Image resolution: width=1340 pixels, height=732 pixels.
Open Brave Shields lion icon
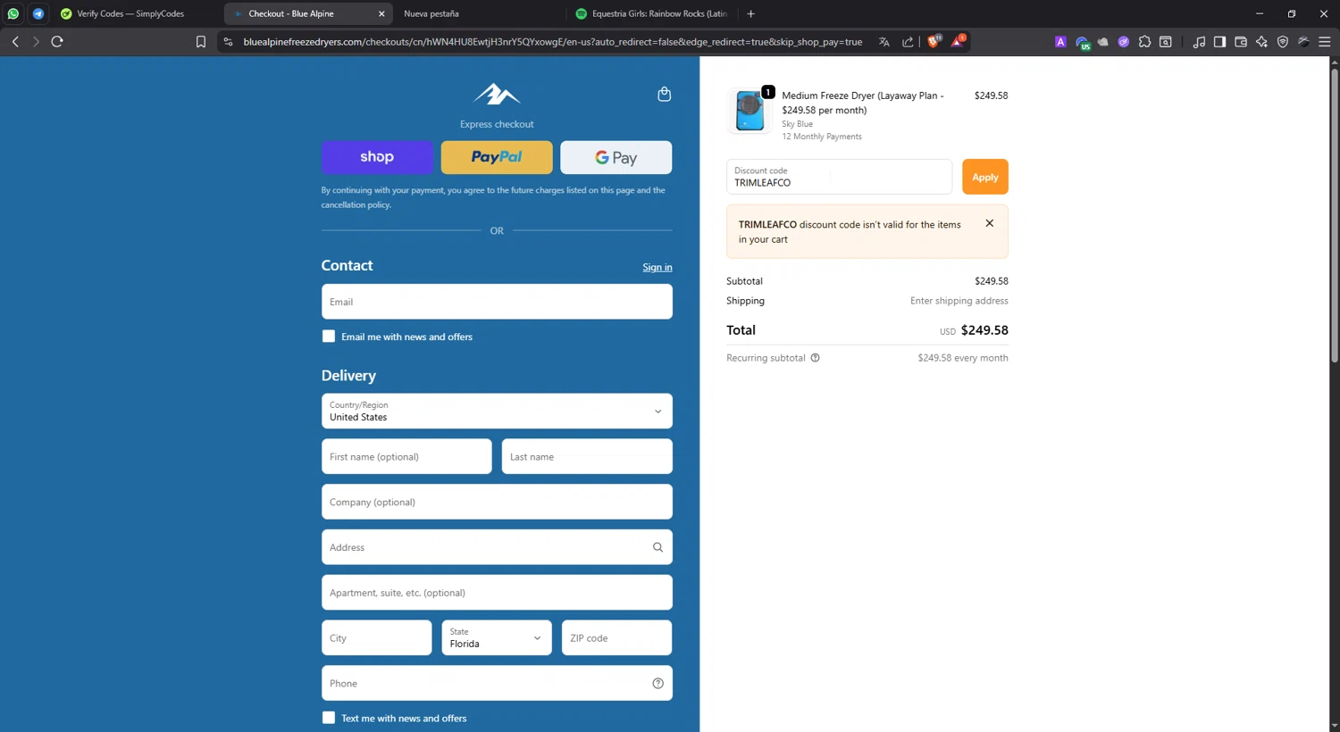(934, 41)
